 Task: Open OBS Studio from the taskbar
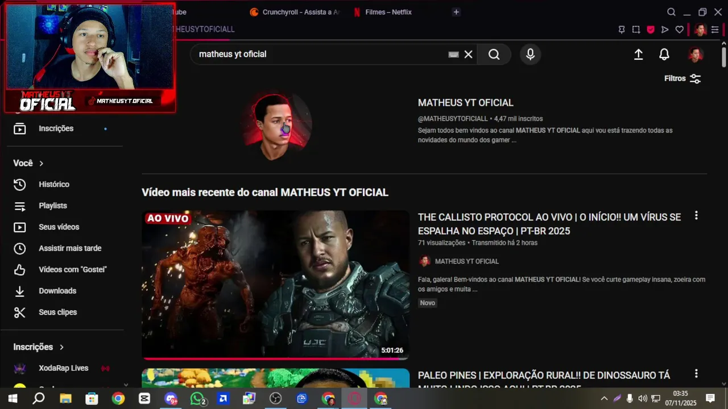click(276, 399)
